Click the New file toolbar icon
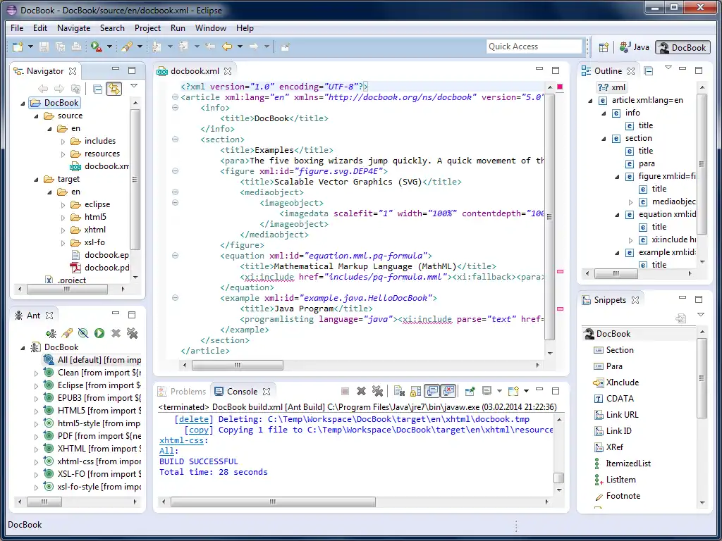The image size is (722, 541). [x=18, y=47]
